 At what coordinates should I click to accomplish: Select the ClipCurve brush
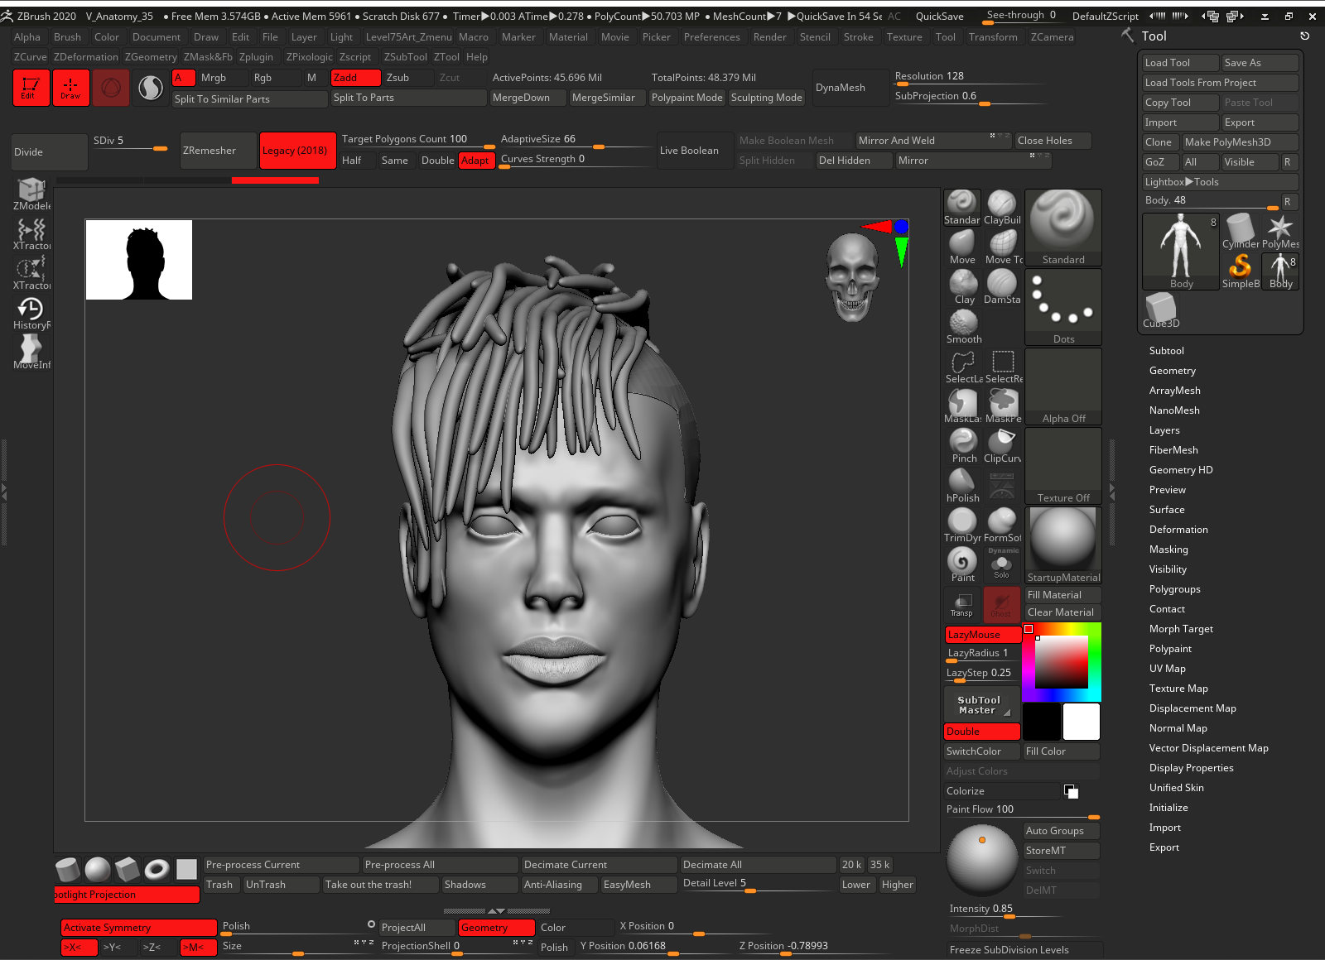coord(1002,446)
